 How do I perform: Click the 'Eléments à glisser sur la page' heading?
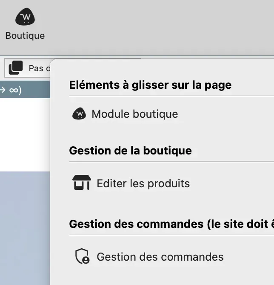[150, 85]
